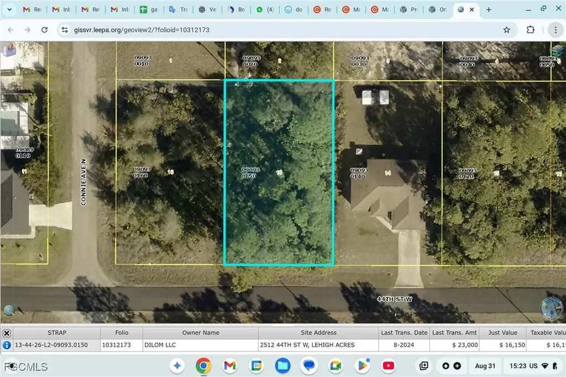Viewport: 566px width, 377px height.
Task: Open Google Calendar from the shelf
Action: coord(256,365)
